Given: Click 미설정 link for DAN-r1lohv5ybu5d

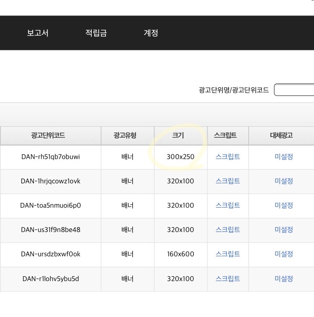Looking at the screenshot, I should click(x=284, y=279).
